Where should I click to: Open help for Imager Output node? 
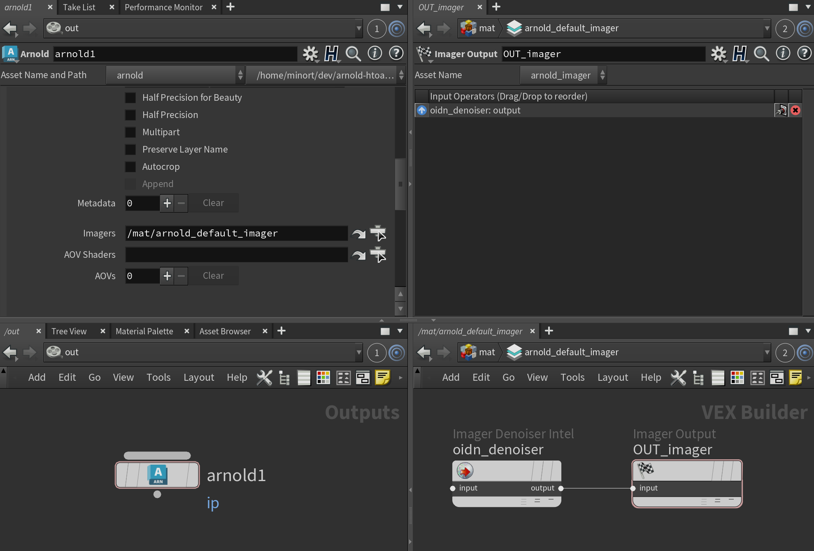click(804, 54)
